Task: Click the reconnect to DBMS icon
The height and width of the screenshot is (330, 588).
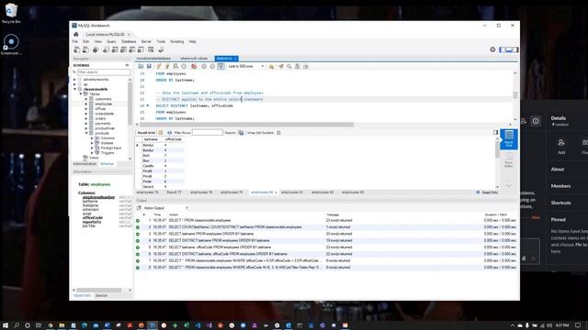Action: 161,49
